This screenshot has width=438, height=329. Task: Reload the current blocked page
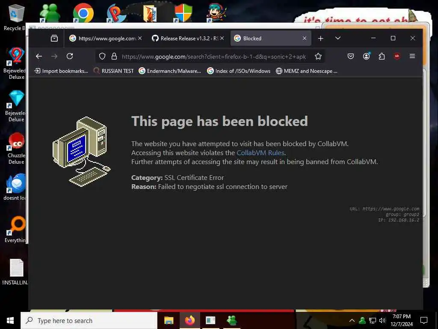click(70, 56)
